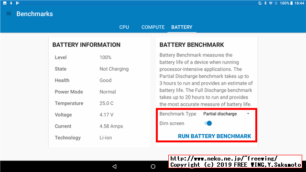Viewport: 306px width, 172px height.
Task: Click the Benchmark Type dropdown arrow
Action: pyautogui.click(x=248, y=114)
